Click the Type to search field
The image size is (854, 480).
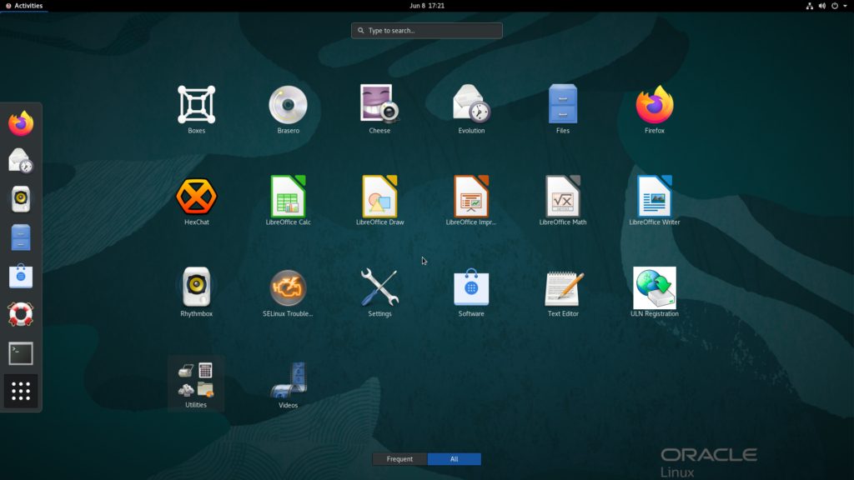click(x=426, y=31)
